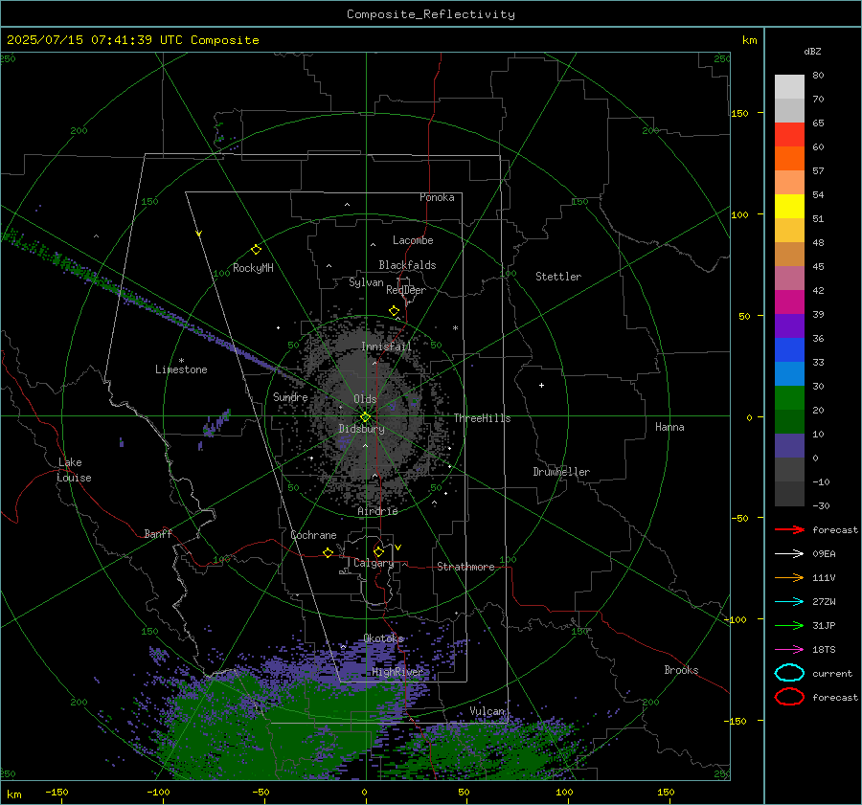The image size is (862, 805).
Task: Click the magenta 18TS arrow icon
Action: pos(789,650)
